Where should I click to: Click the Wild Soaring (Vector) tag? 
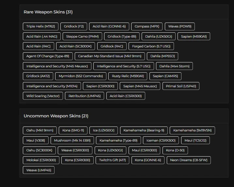pos(43,96)
